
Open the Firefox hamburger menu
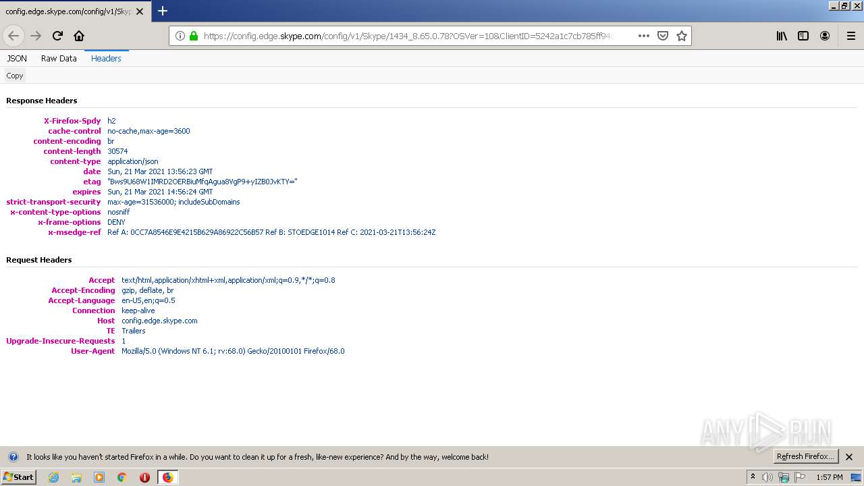point(850,36)
